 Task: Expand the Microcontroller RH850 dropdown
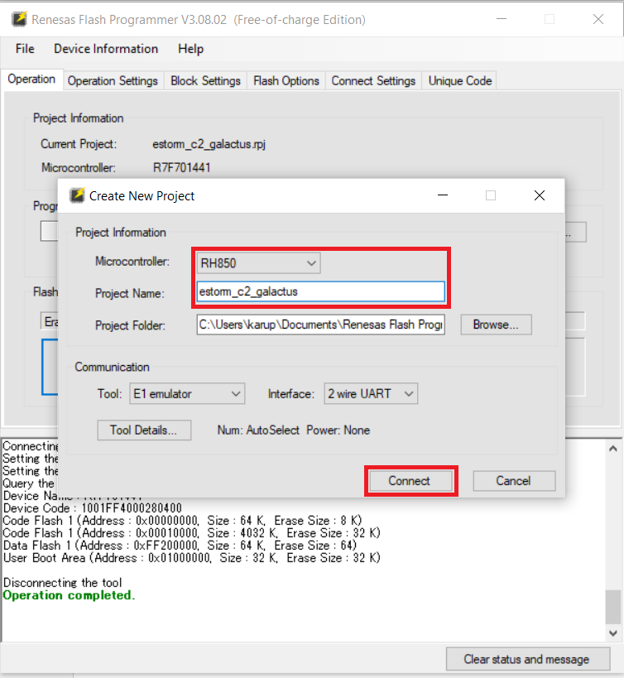(258, 263)
